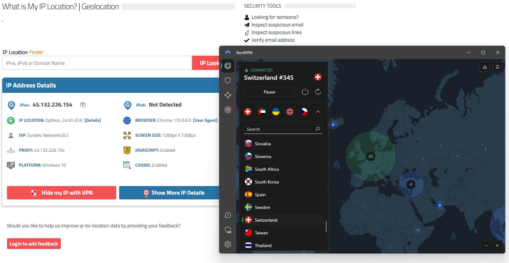This screenshot has height=263, width=509.
Task: Click the blue server dot in Middle East
Action: pos(440,205)
